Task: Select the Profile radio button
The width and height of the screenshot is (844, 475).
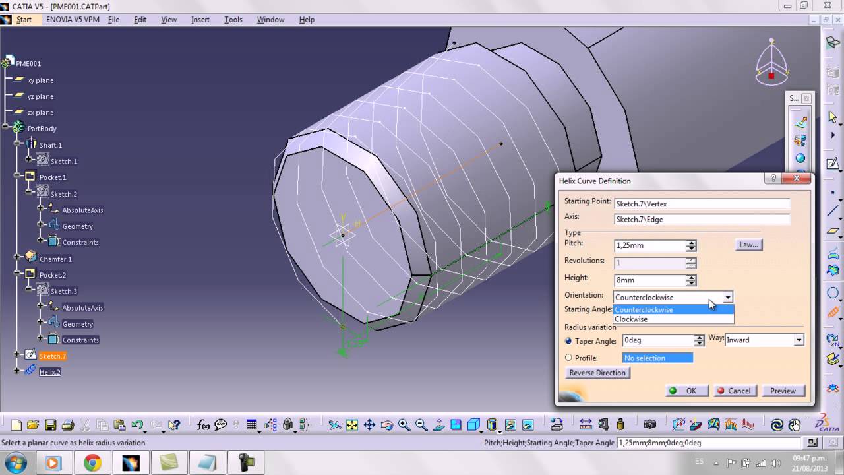Action: pyautogui.click(x=568, y=358)
